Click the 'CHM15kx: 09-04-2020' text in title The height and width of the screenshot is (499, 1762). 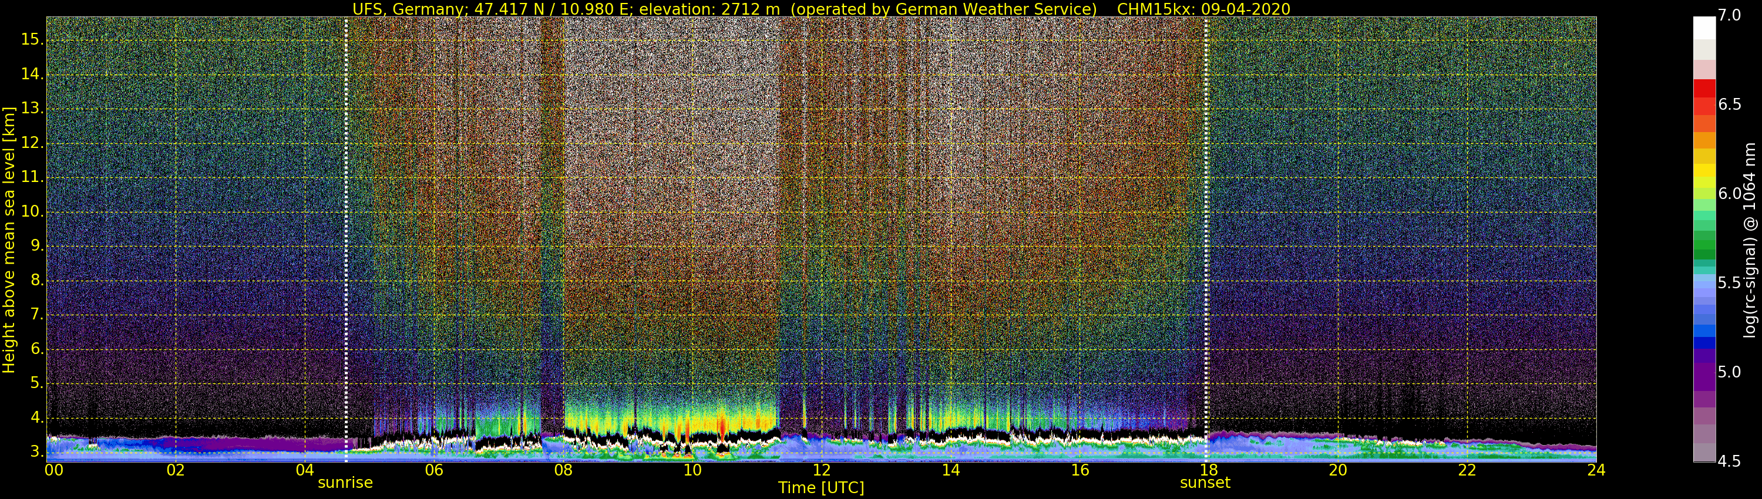[x=1203, y=9]
